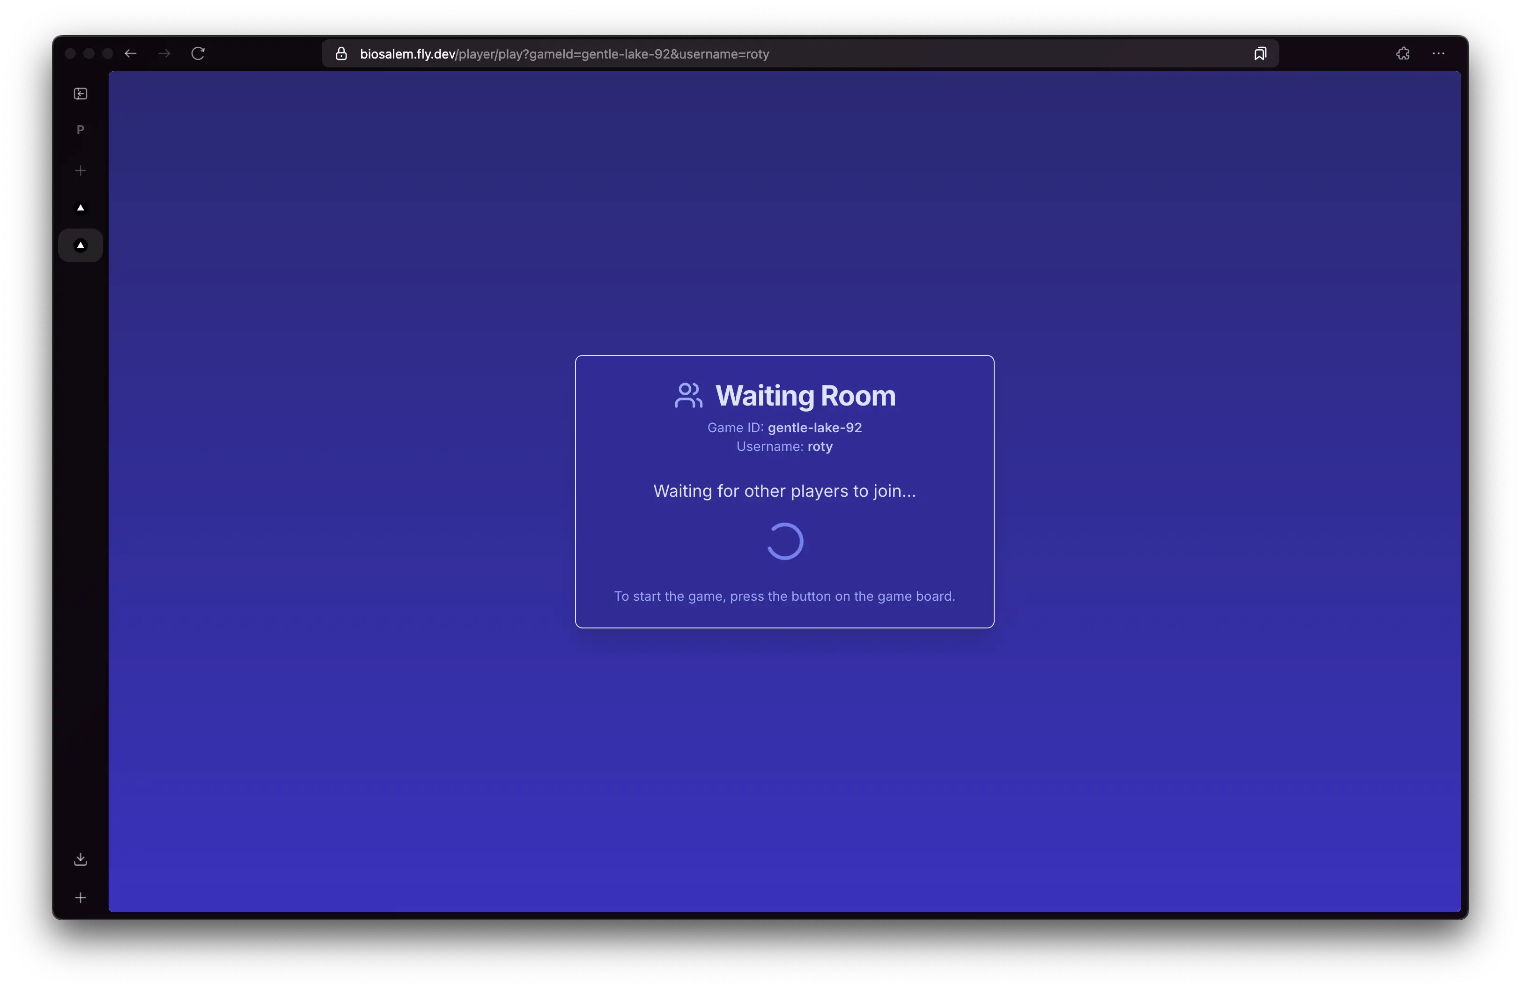Click the address bar showing biosalem.fly.dev
The image size is (1521, 989).
pos(562,54)
